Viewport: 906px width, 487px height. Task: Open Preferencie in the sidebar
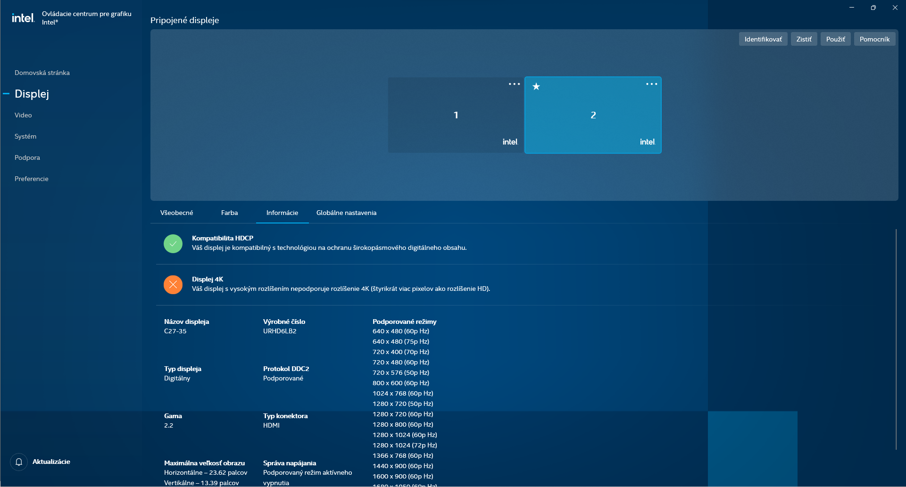(x=32, y=179)
